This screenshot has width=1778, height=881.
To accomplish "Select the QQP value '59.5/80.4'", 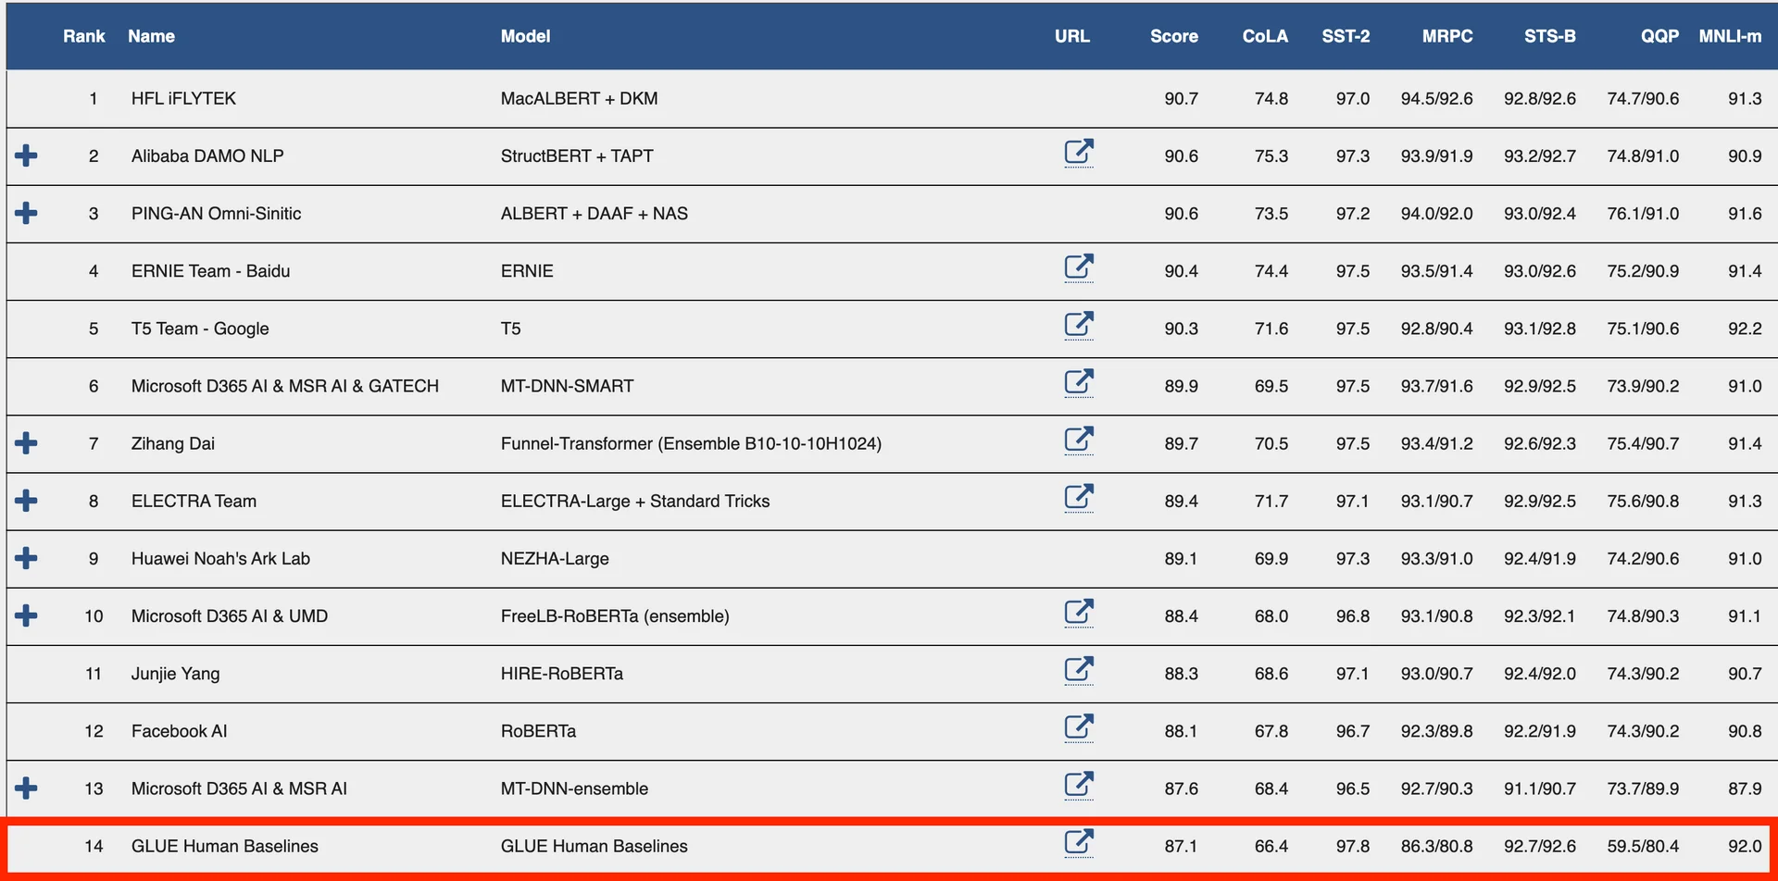I will point(1643,846).
